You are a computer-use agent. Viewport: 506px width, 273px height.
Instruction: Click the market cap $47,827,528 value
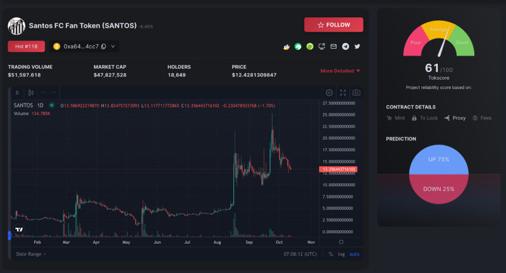(110, 75)
